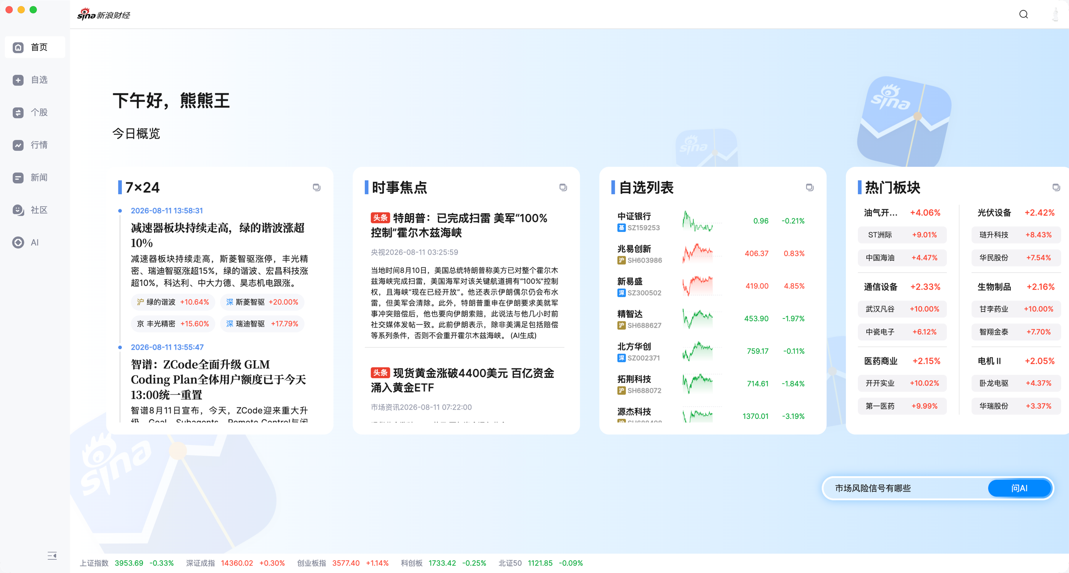Click 上证指数 3953.69 in the status bar

(127, 563)
